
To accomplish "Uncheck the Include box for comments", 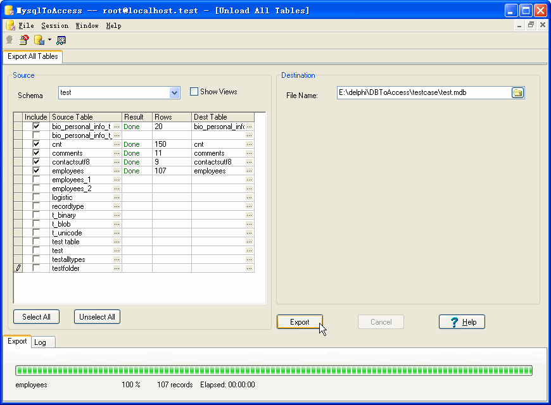I will click(36, 153).
